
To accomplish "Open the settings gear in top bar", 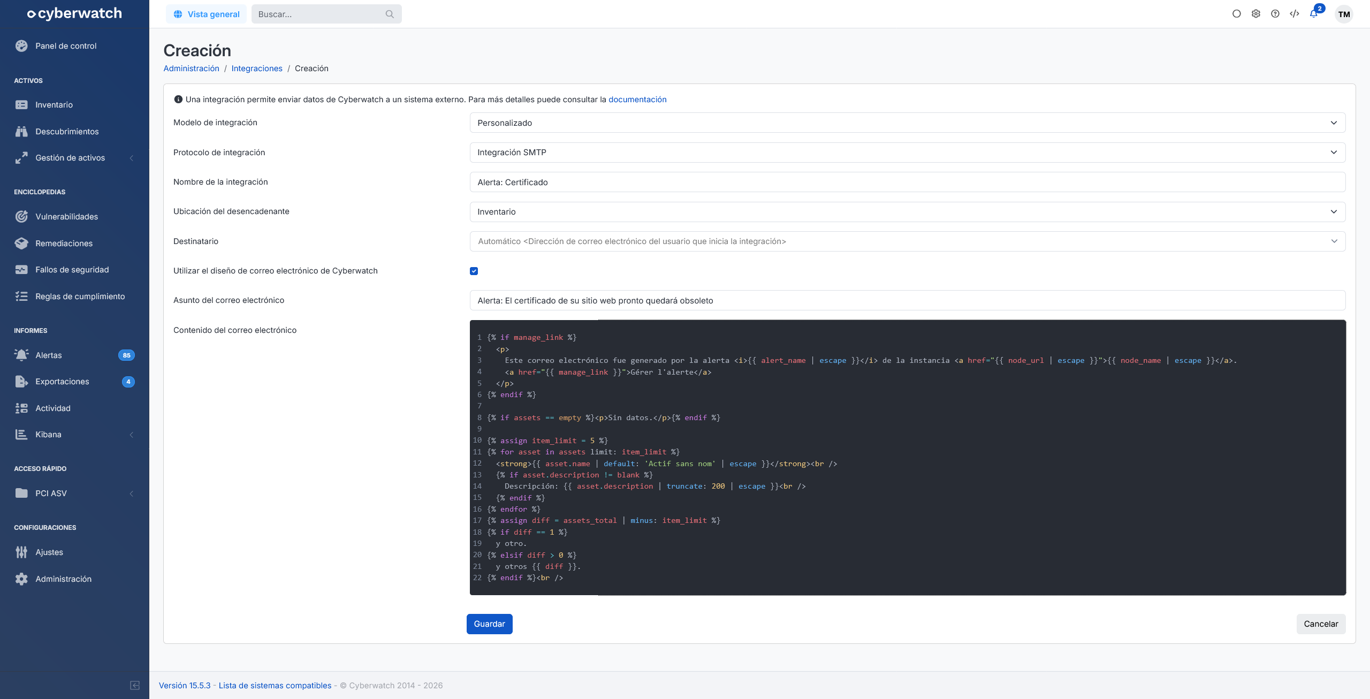I will (x=1255, y=14).
